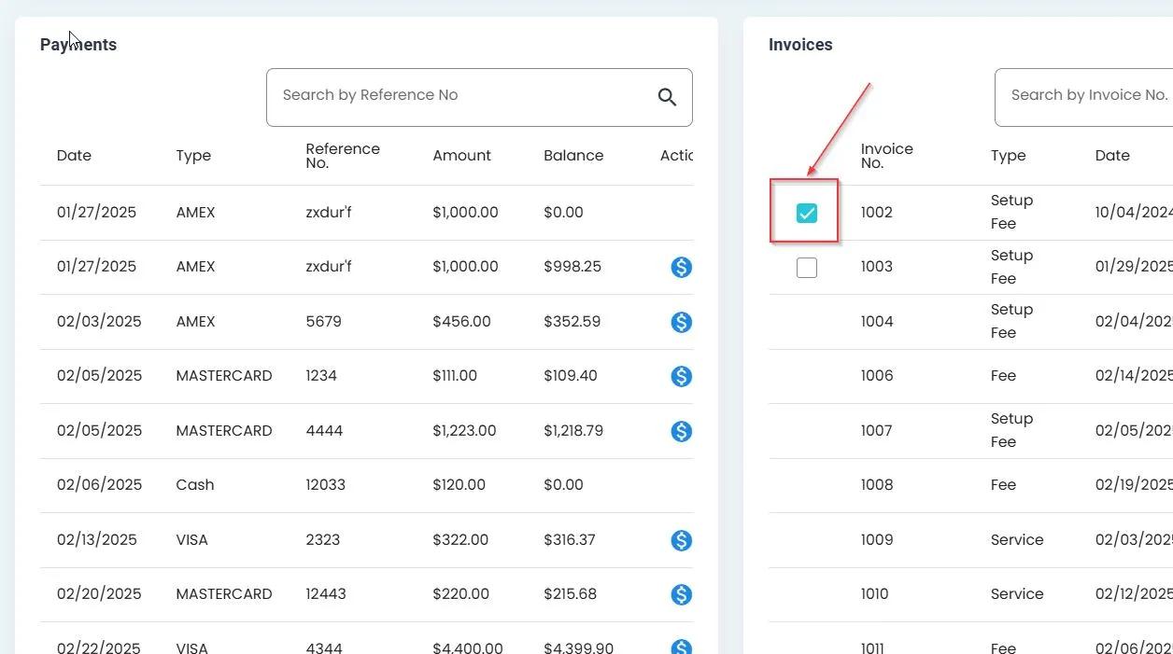Click the magnifier icon in Payments search
1173x654 pixels.
click(667, 97)
